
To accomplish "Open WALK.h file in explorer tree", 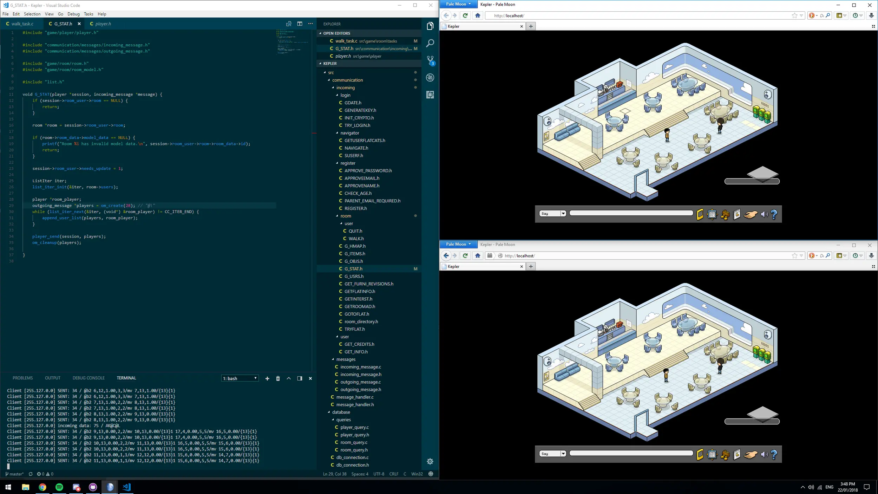I will tap(356, 239).
